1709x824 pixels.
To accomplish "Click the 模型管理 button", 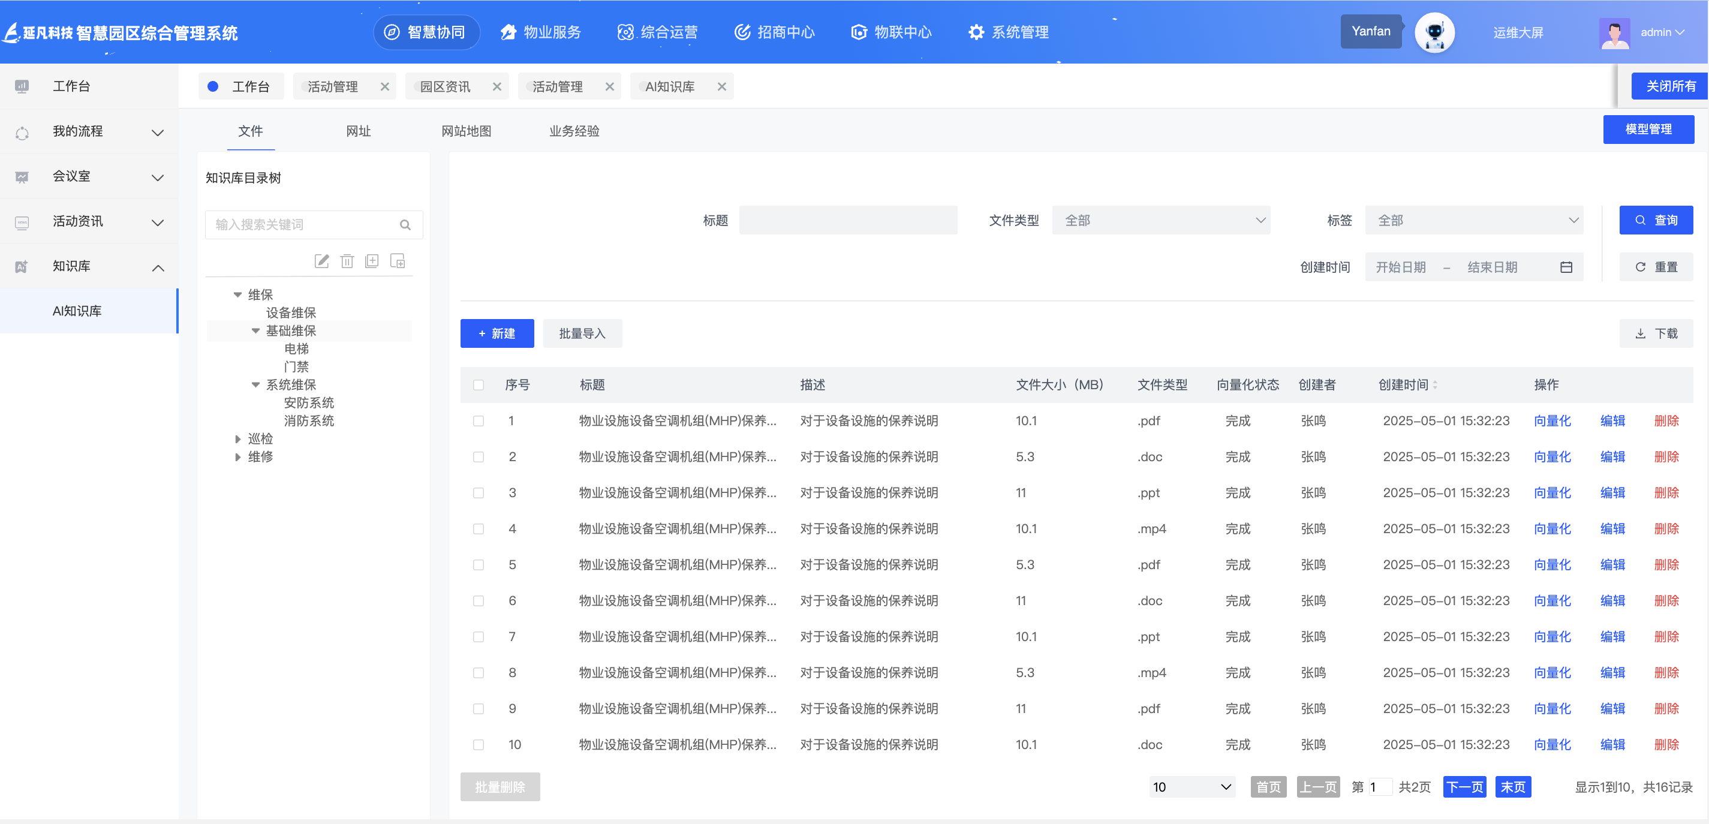I will (1648, 130).
